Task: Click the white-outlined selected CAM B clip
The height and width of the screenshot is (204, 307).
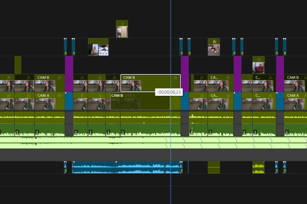Action: 151,83
